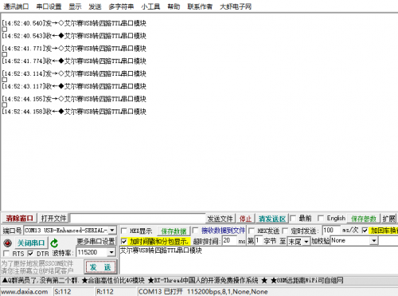Click log line with timestamp 14:52:41.774
398x296 pixels.
74,61
